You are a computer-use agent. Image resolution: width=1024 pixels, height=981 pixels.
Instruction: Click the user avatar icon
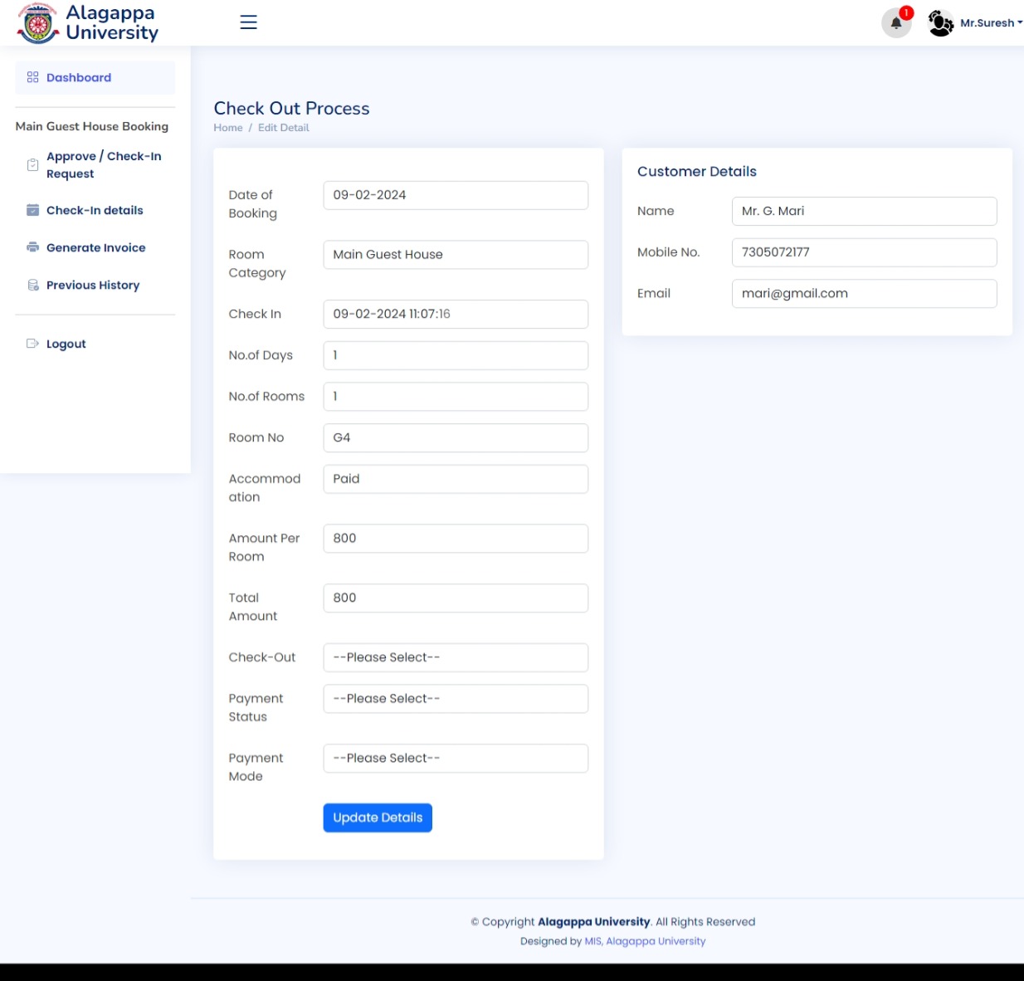point(940,23)
